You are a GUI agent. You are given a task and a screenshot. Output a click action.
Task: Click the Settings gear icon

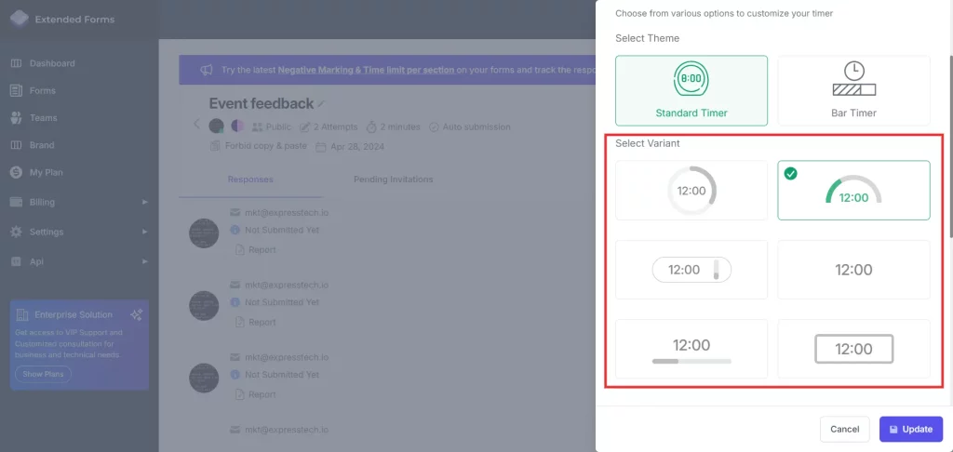tap(16, 232)
